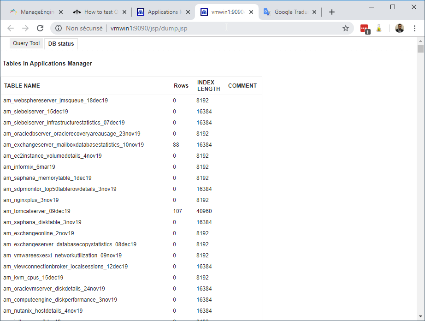425x321 pixels.
Task: Select am_nutanix_hostdetails_4nov19 row
Action: (131, 311)
